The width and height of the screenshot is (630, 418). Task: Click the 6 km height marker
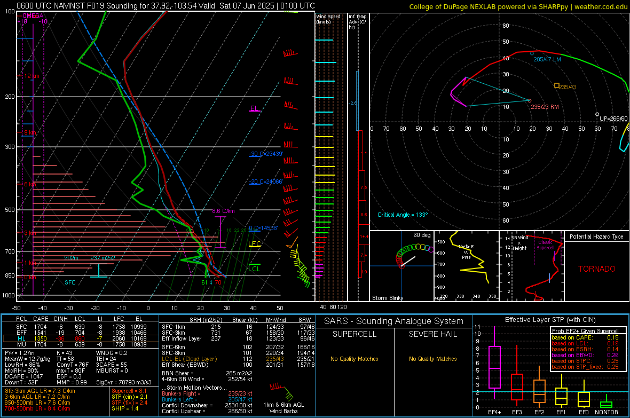pyautogui.click(x=30, y=184)
